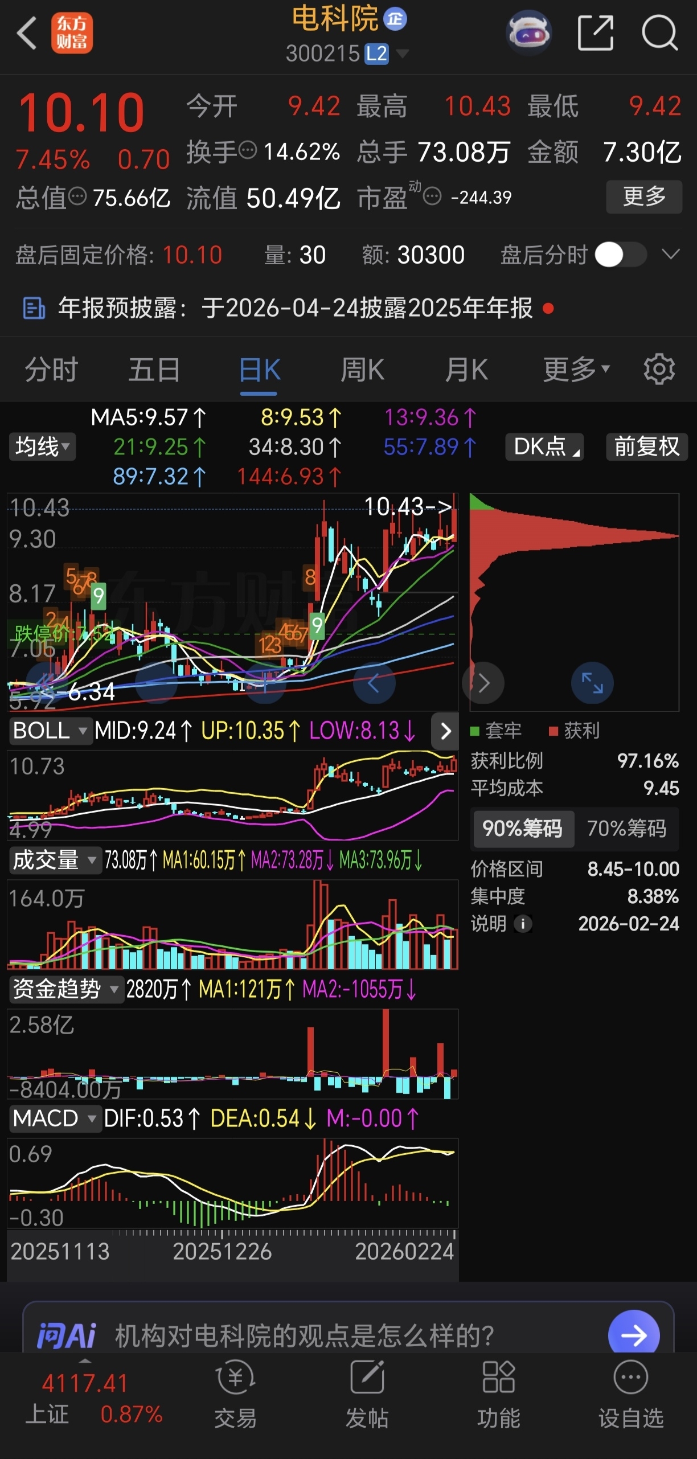This screenshot has width=697, height=1459.
Task: Tap the 平均成本 9.45 value
Action: pos(661,788)
